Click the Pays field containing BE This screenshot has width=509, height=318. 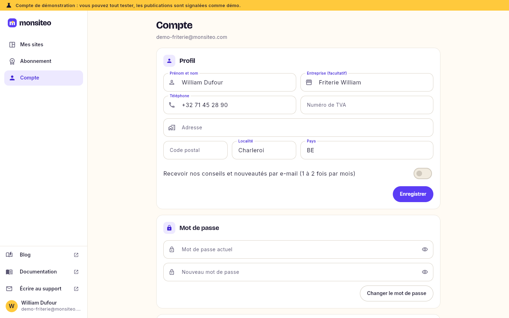(x=367, y=150)
